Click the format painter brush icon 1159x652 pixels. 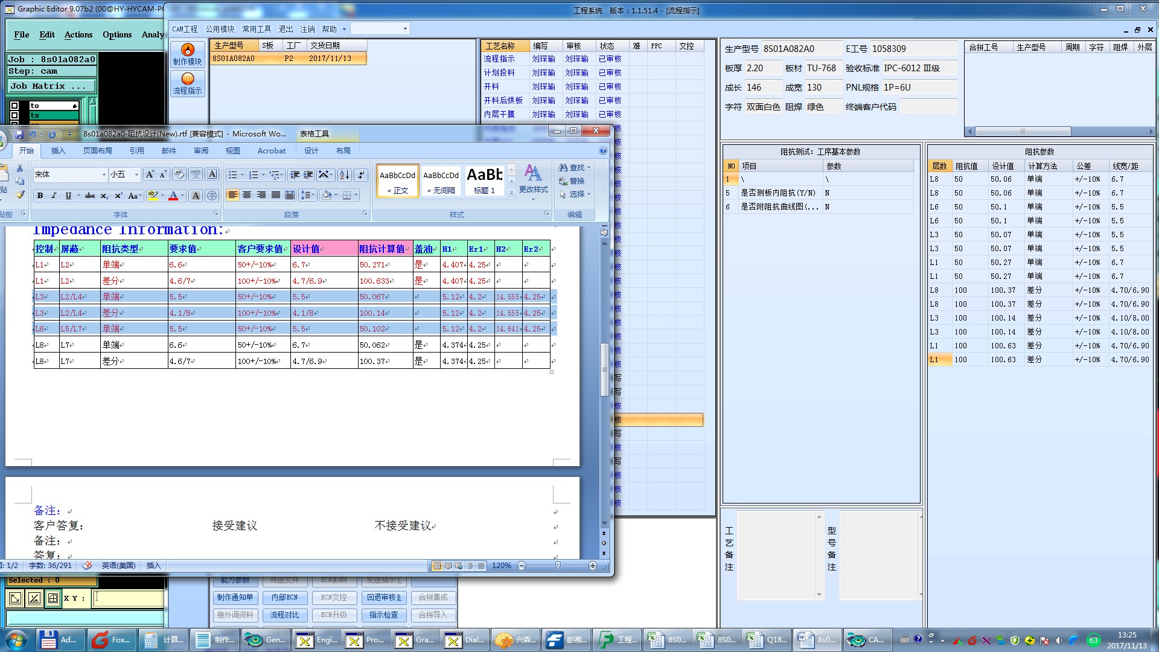tap(20, 194)
